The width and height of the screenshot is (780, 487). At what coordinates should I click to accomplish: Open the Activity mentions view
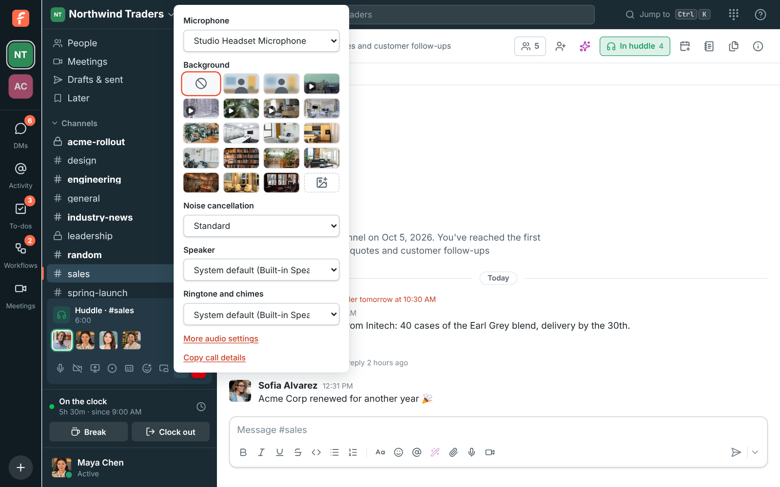coord(20,175)
